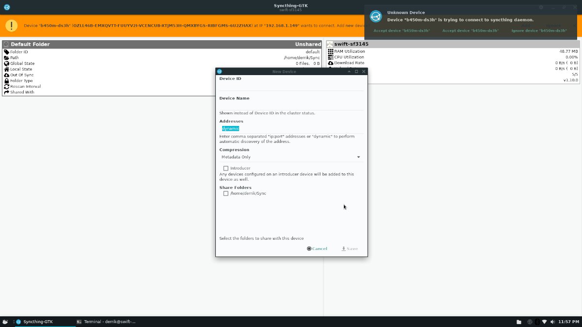
Task: Click the Addresses field containing dynamic
Action: tap(291, 128)
